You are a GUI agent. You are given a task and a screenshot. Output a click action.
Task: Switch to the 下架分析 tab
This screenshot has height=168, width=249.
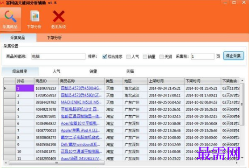point(54,38)
